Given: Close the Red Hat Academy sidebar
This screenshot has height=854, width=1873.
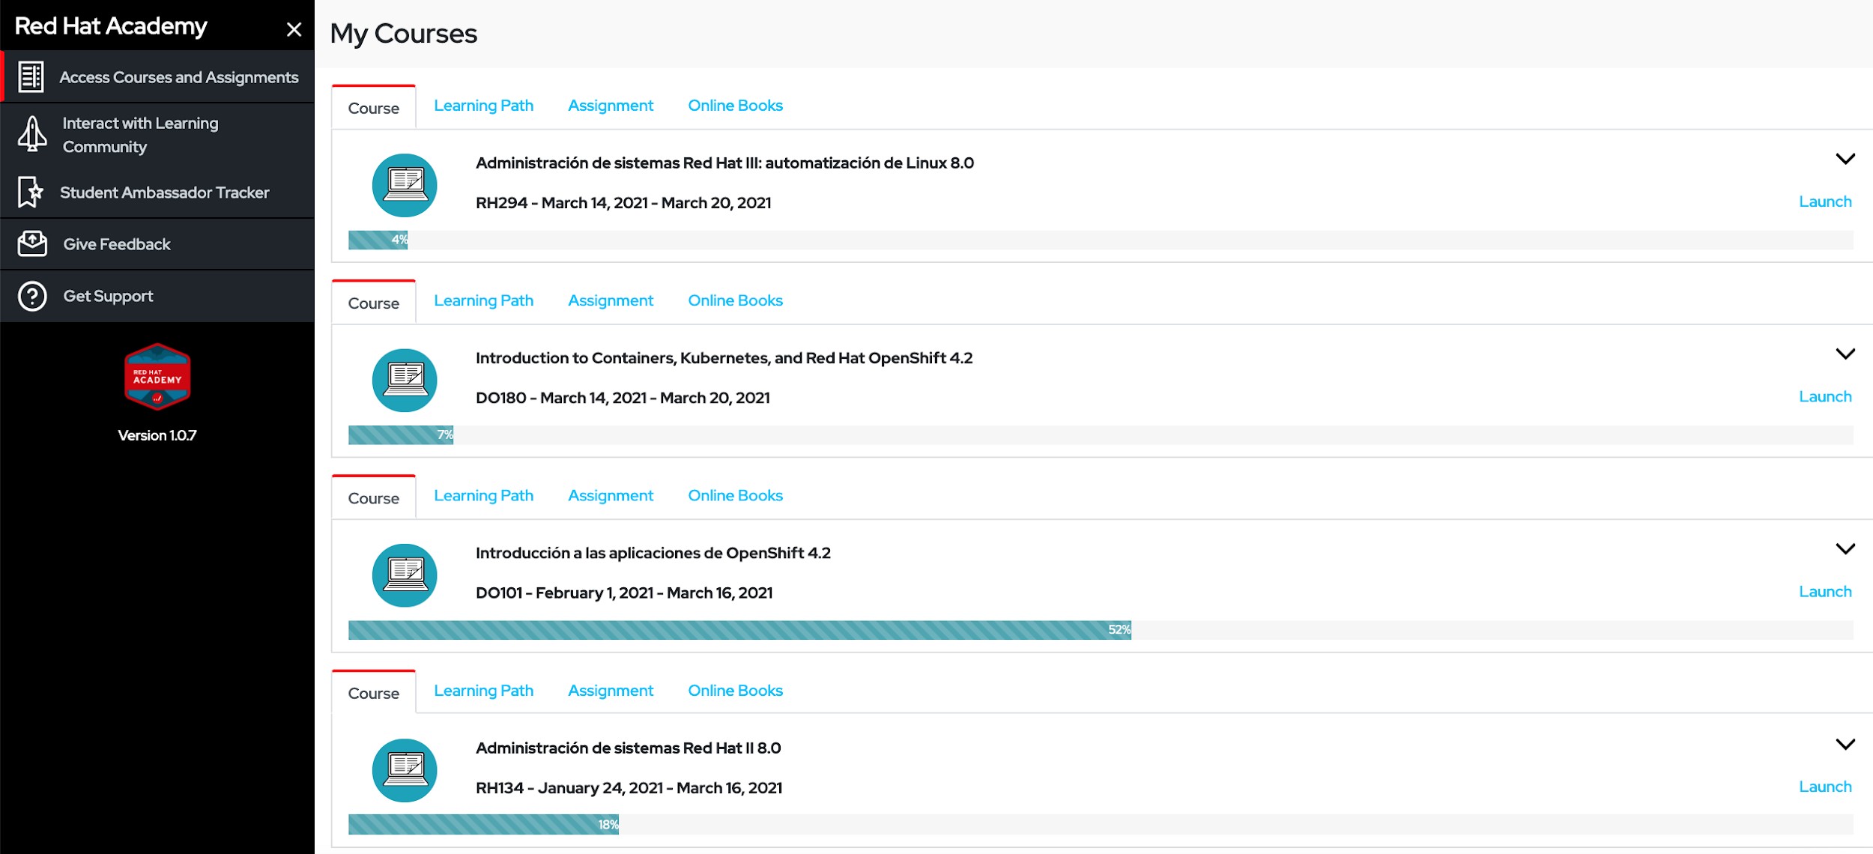Looking at the screenshot, I should click(x=294, y=29).
